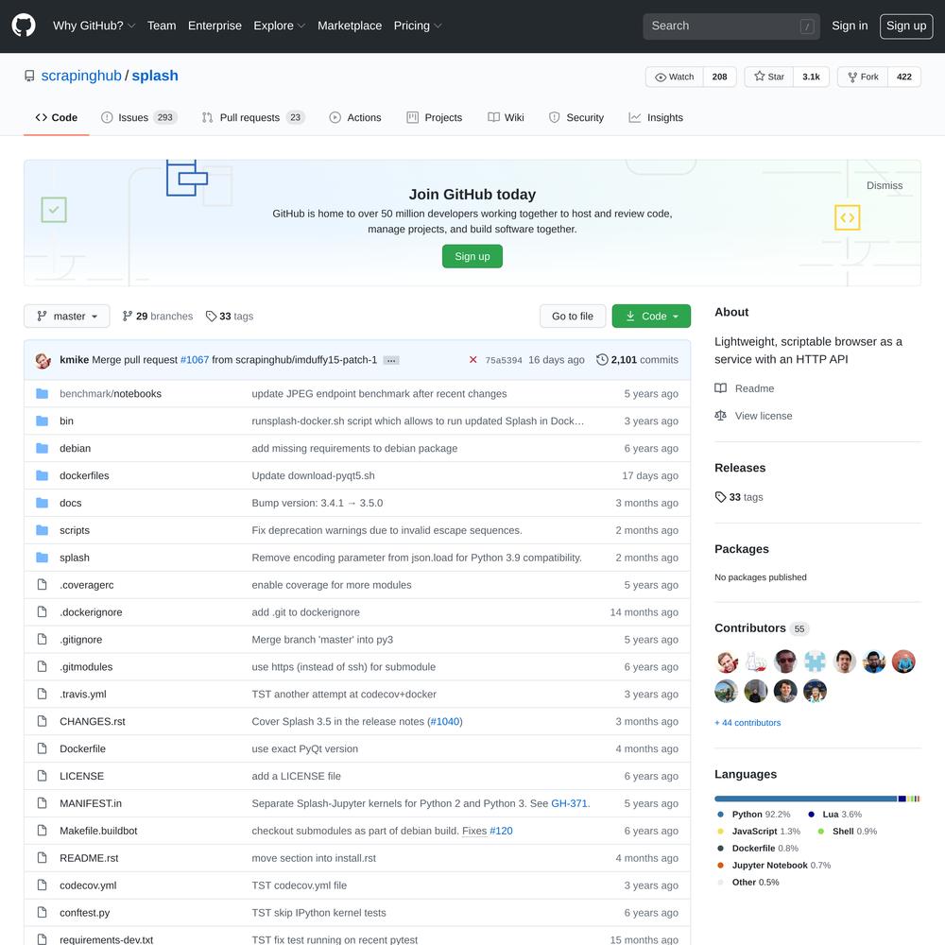Open the 2,101 commits link

coord(637,360)
